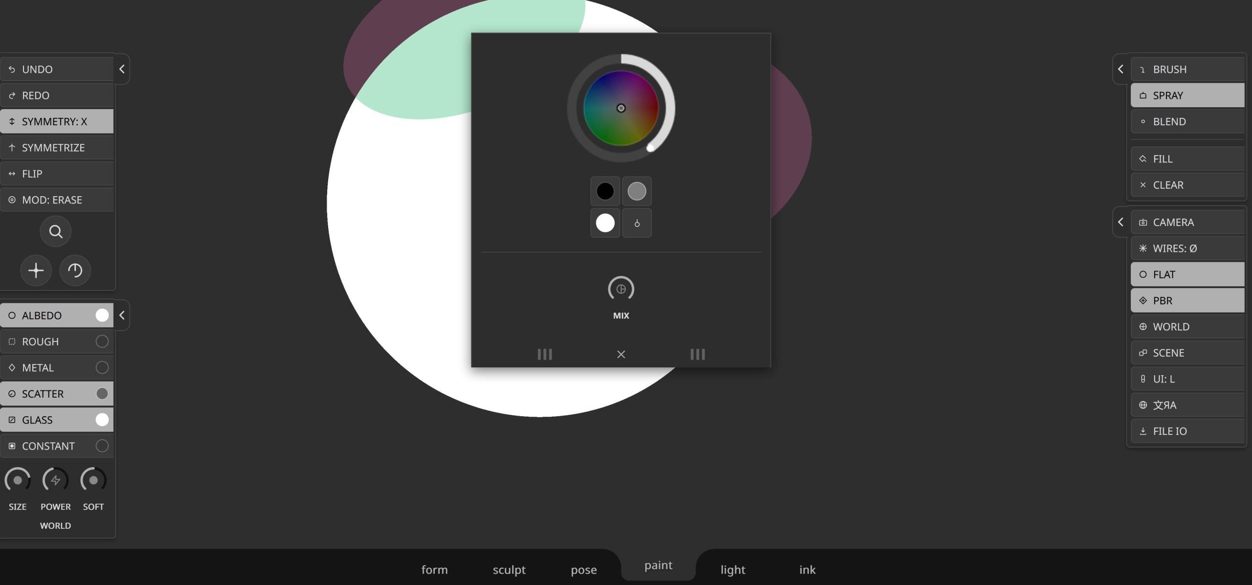1252x585 pixels.
Task: Toggle Flat shading mode
Action: tap(1187, 274)
